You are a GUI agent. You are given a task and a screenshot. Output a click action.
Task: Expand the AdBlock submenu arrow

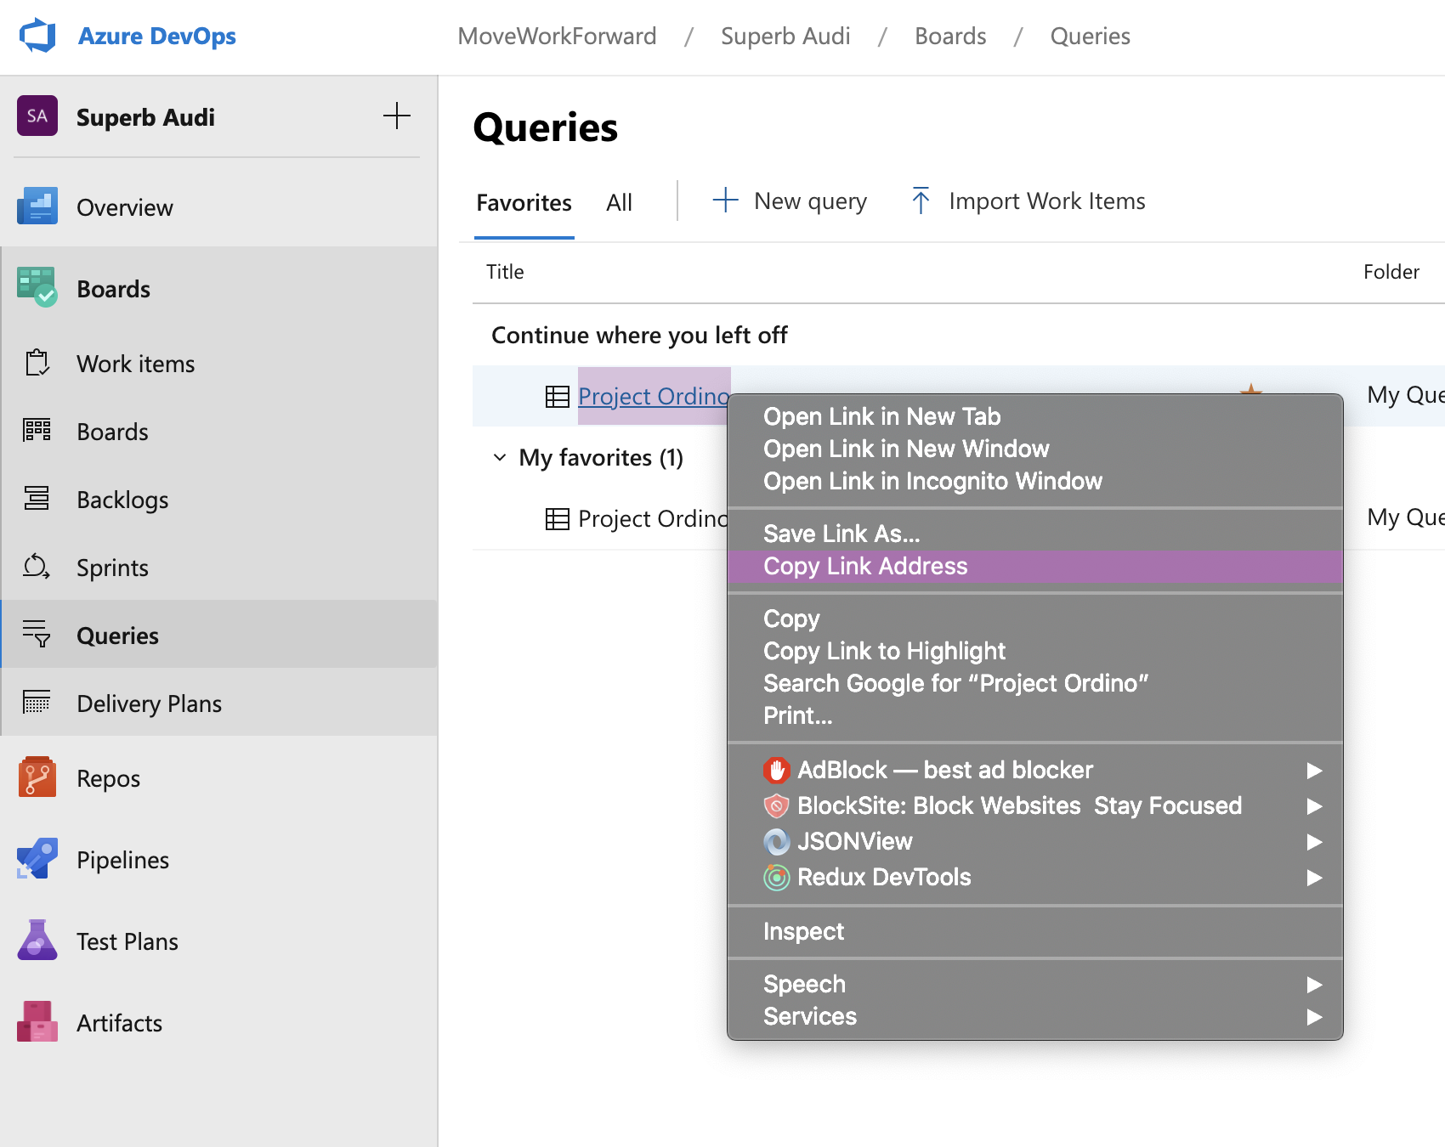(1314, 771)
